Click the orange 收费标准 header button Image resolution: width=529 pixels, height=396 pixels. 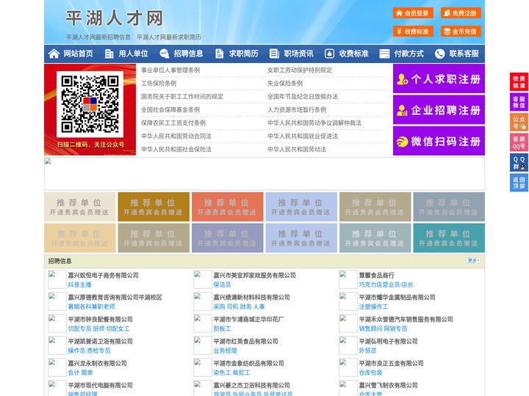[413, 32]
